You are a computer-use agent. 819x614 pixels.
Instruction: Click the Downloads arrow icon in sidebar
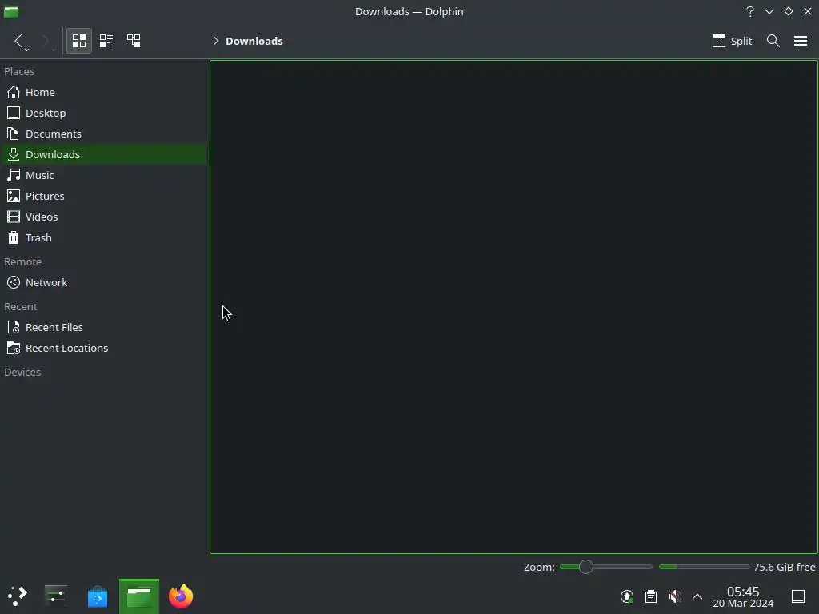(14, 154)
